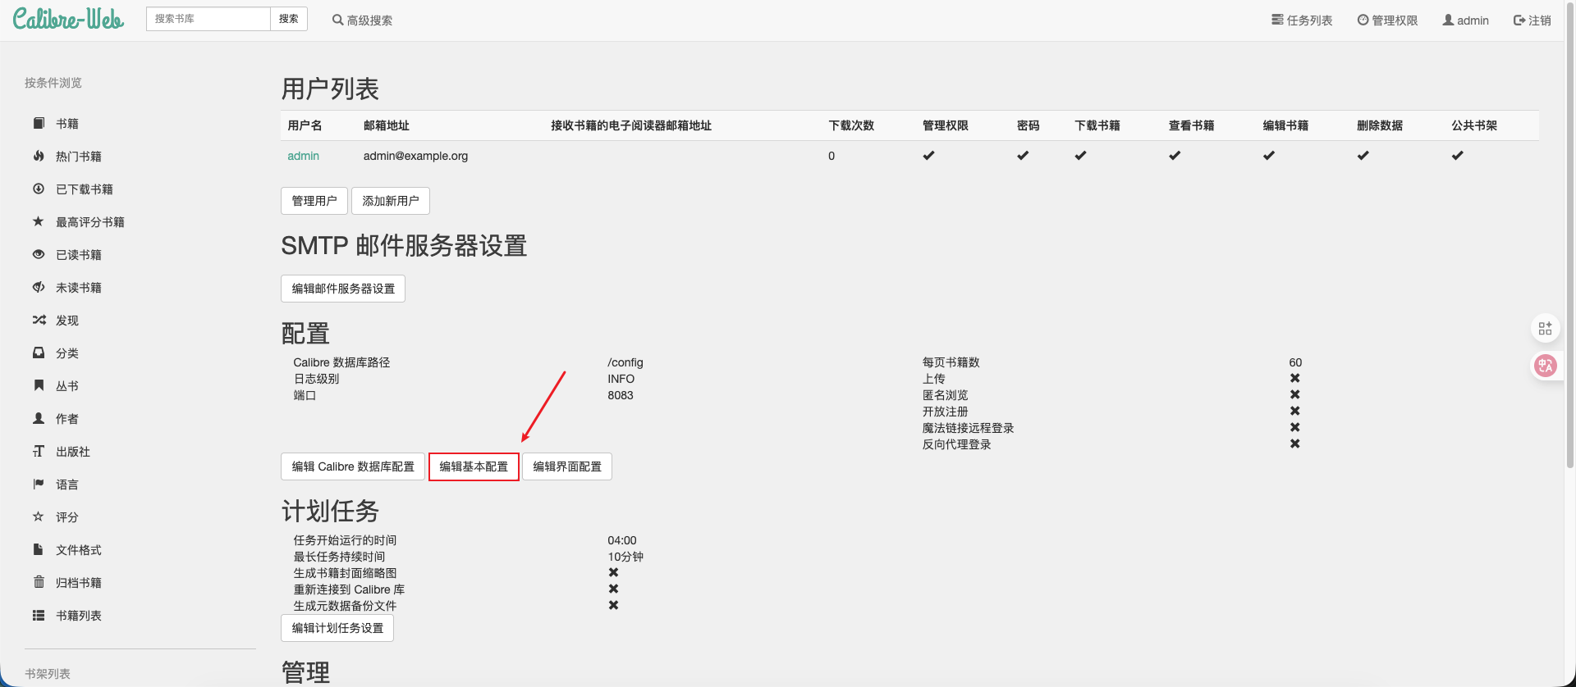Image resolution: width=1576 pixels, height=687 pixels.
Task: Click the Discover shuffle icon
Action: (x=39, y=320)
